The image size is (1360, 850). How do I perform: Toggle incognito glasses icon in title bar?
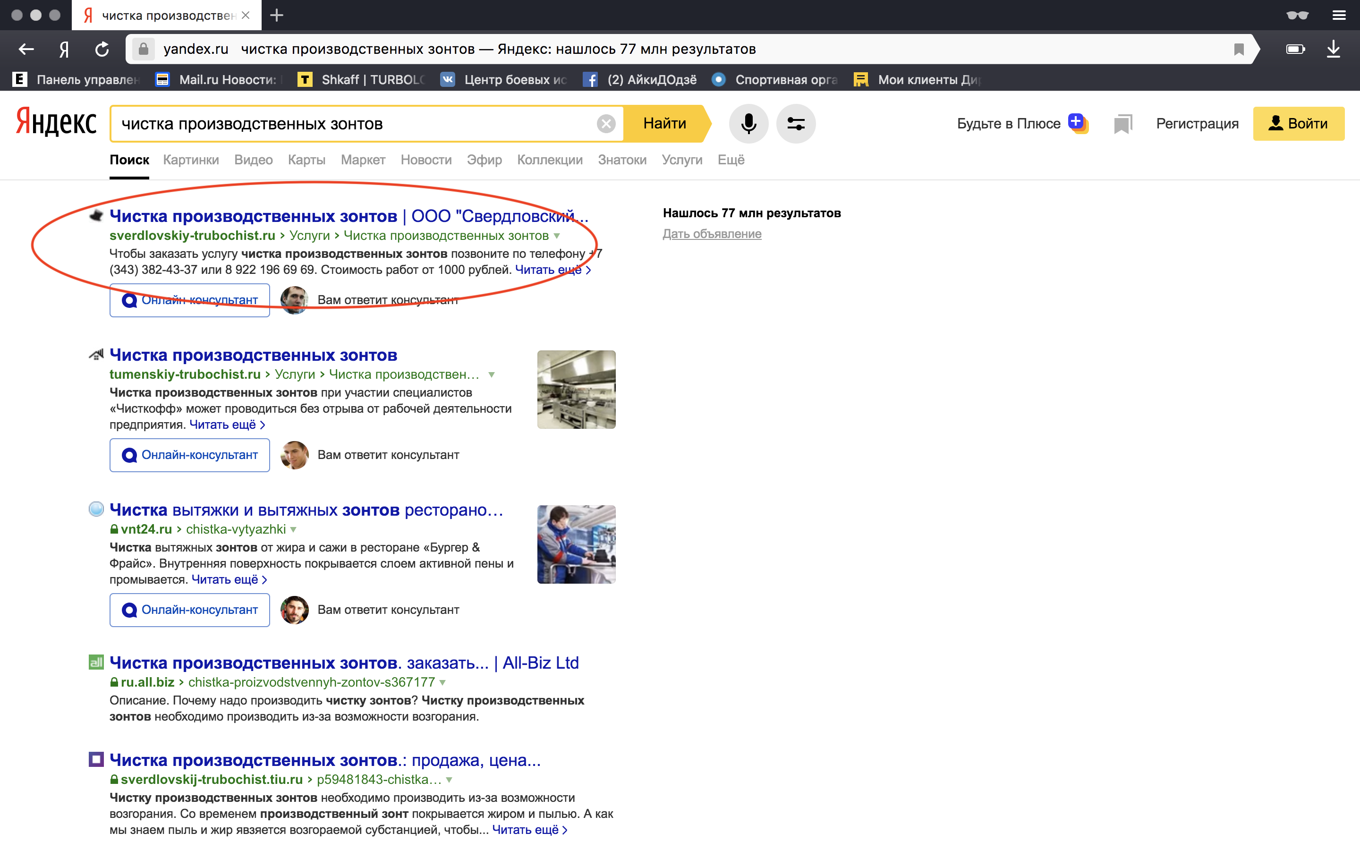click(1297, 15)
